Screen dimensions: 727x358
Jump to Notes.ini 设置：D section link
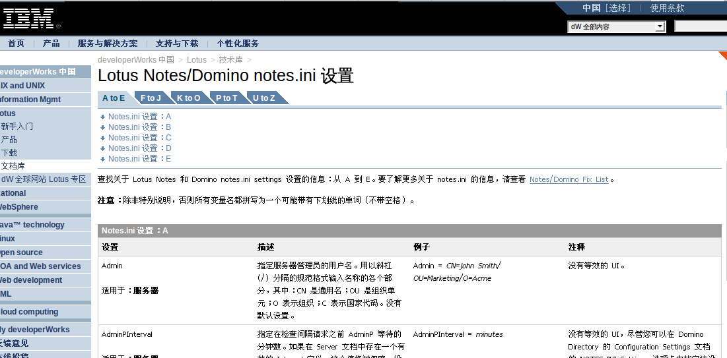click(x=139, y=148)
